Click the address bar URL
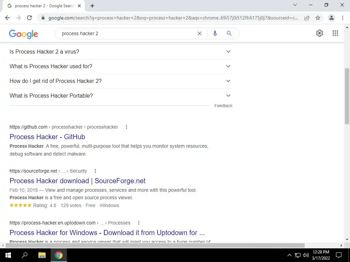The width and height of the screenshot is (350, 262). click(173, 18)
